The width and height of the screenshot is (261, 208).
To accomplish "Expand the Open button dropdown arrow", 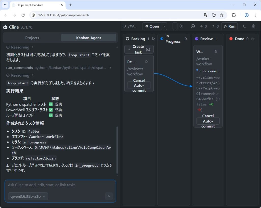I will 164,26.
